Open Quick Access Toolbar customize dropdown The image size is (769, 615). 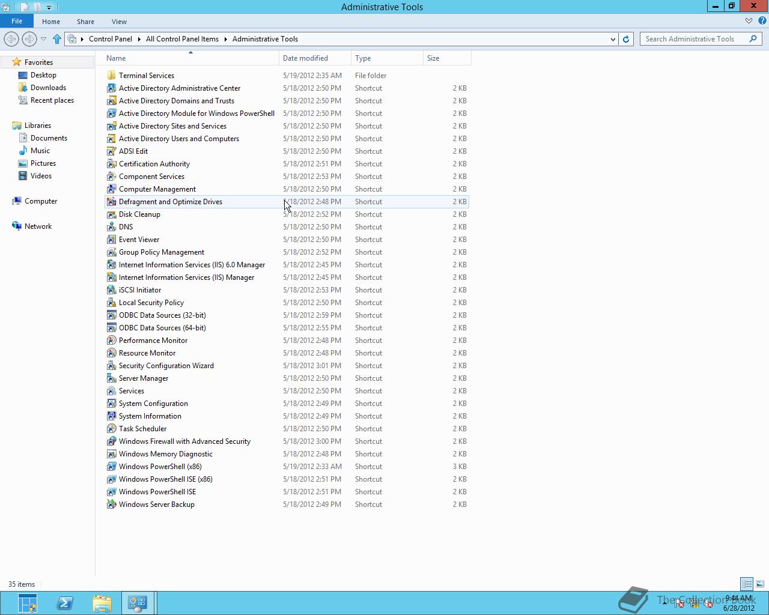tap(49, 7)
